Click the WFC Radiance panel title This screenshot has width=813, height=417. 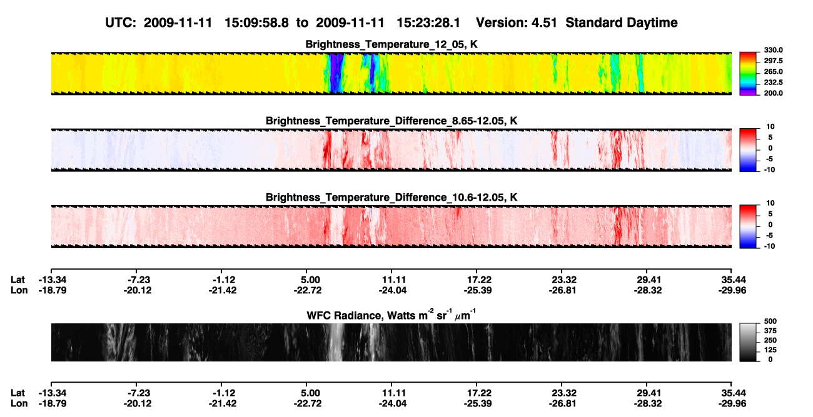391,315
